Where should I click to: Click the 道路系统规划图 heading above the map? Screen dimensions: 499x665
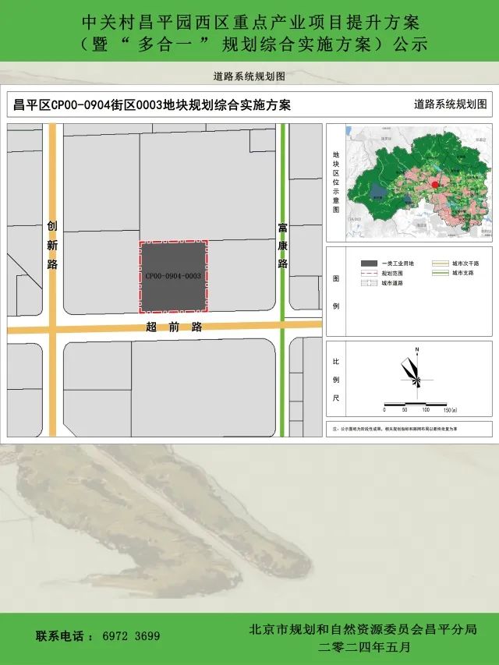click(249, 76)
